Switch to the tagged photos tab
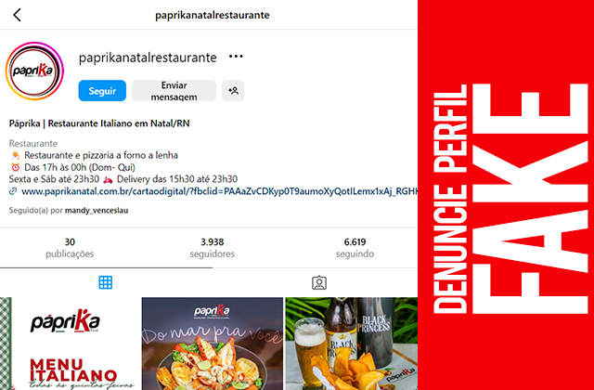 (x=319, y=282)
